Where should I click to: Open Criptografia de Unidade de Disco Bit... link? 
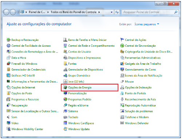pos(149,52)
